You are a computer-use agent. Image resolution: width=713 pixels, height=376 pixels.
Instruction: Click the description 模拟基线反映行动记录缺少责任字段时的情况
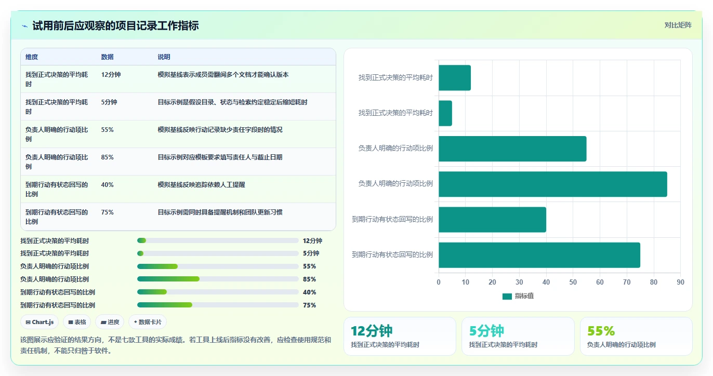(x=220, y=130)
